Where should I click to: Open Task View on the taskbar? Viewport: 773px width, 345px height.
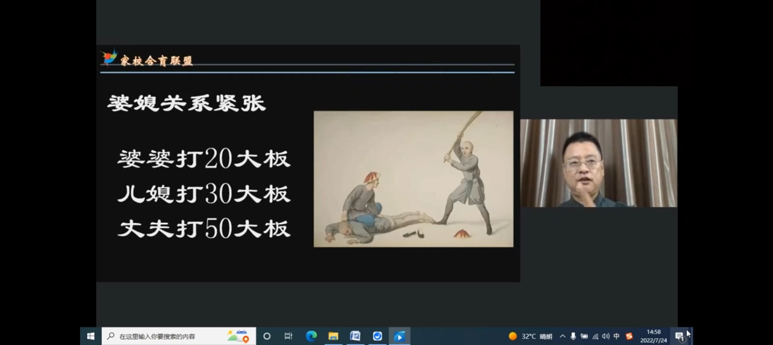[x=288, y=336]
